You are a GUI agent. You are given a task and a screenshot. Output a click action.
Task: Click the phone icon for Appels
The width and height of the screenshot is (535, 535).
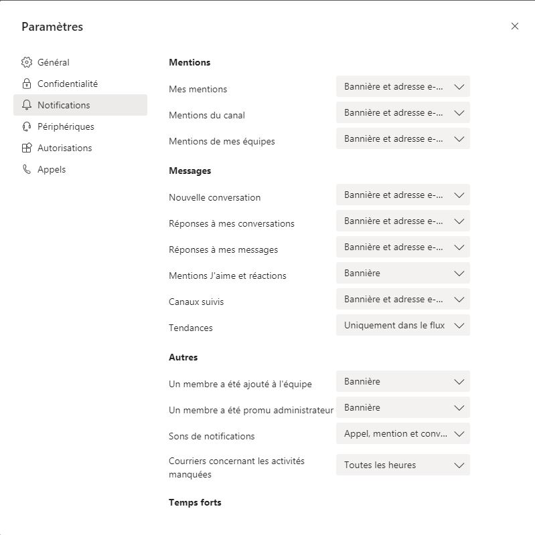click(x=27, y=169)
